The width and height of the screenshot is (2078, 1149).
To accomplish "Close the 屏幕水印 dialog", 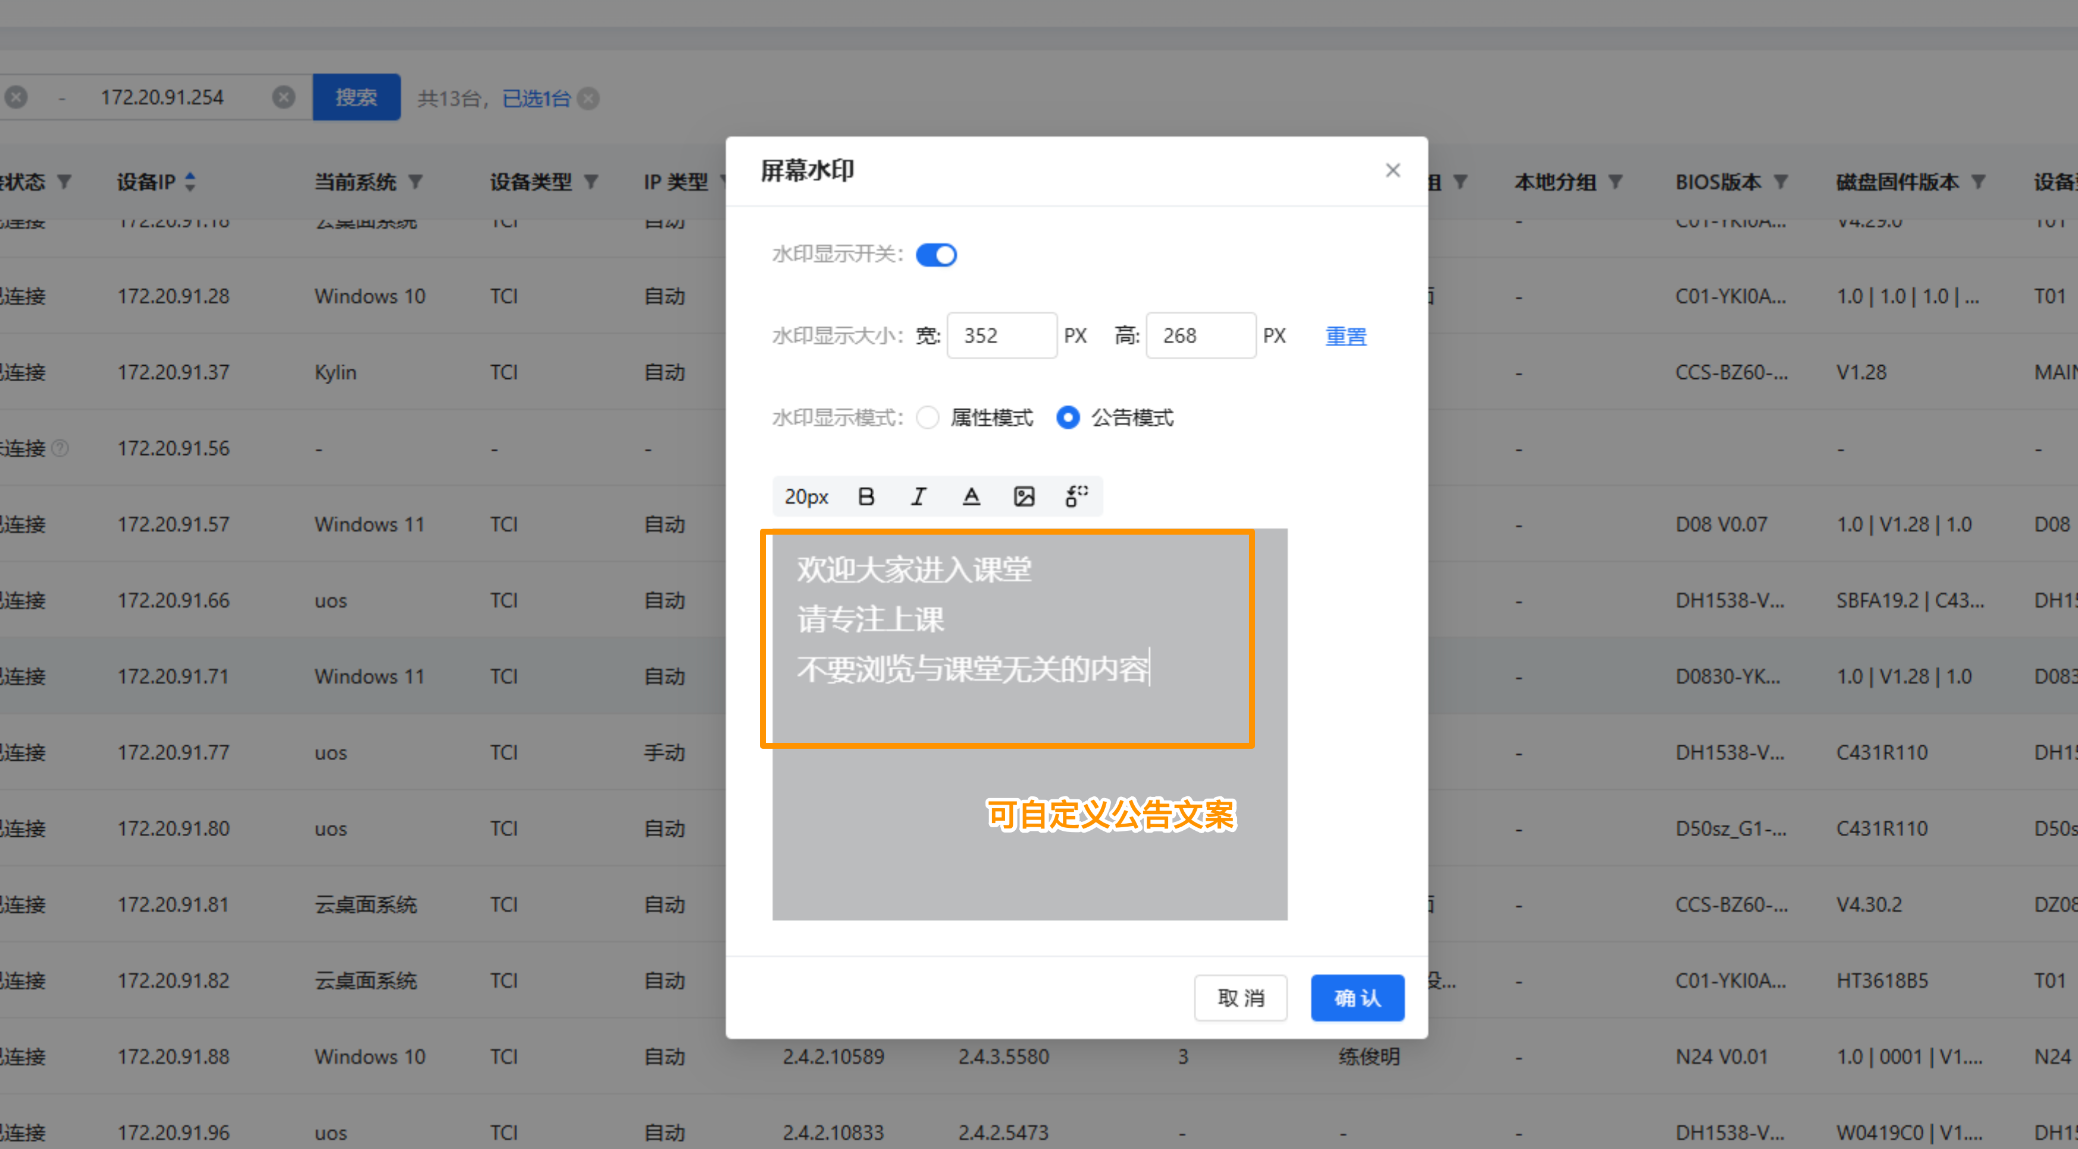I will (x=1392, y=170).
